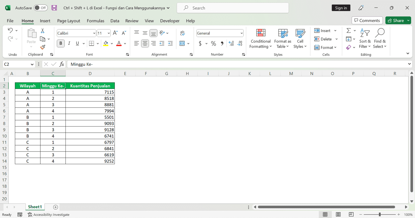The height and width of the screenshot is (218, 415).
Task: Open the General number format dropdown
Action: click(242, 33)
